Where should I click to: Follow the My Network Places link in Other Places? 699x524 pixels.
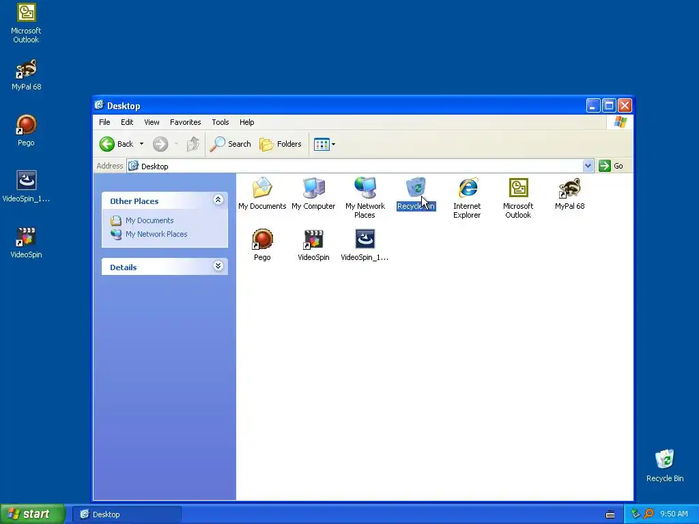pyautogui.click(x=156, y=234)
